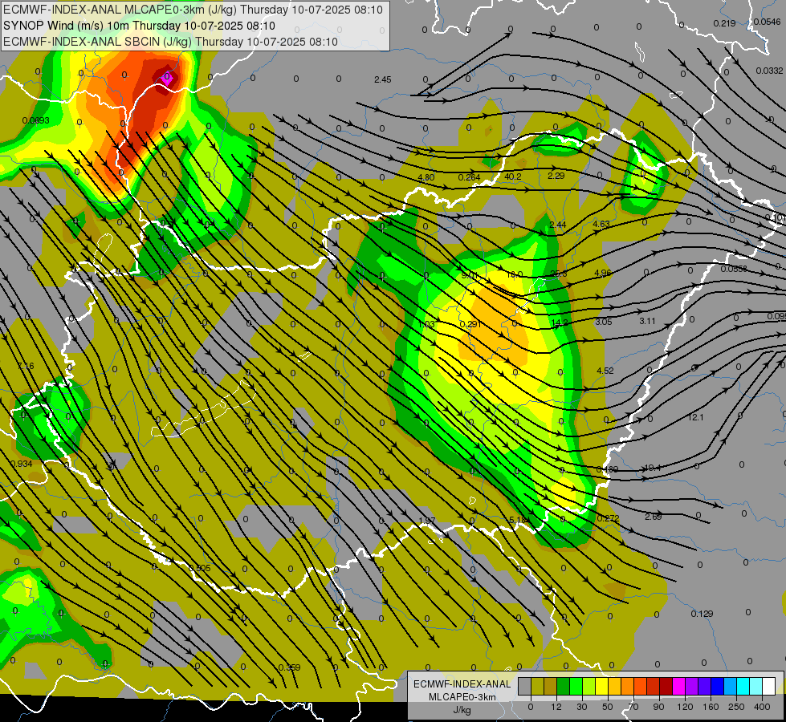Click the map value 1.97
Screen dimensions: 786x722
coord(426,521)
